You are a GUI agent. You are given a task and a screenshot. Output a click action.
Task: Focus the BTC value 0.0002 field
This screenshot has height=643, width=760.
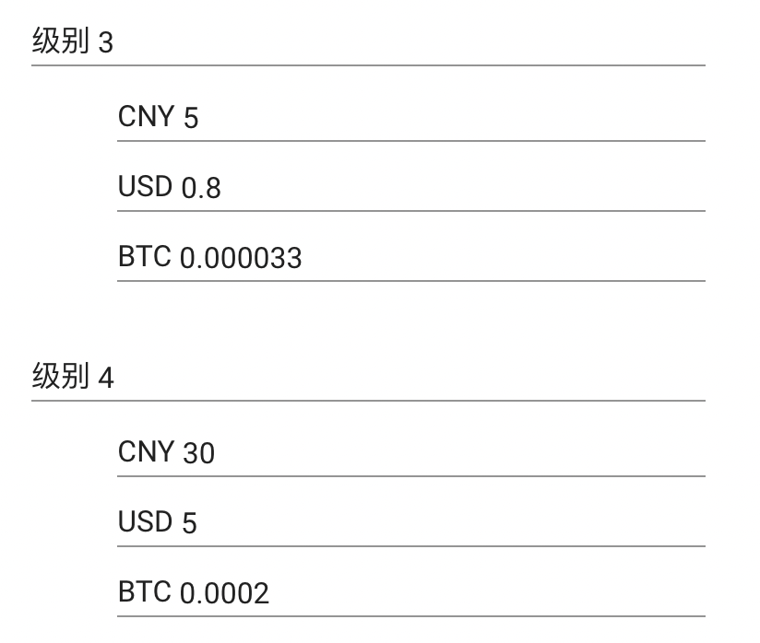(x=224, y=594)
